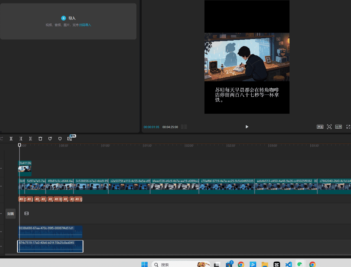Open the second Chrome icon at taskbar end
Image resolution: width=351 pixels, height=267 pixels.
click(312, 265)
